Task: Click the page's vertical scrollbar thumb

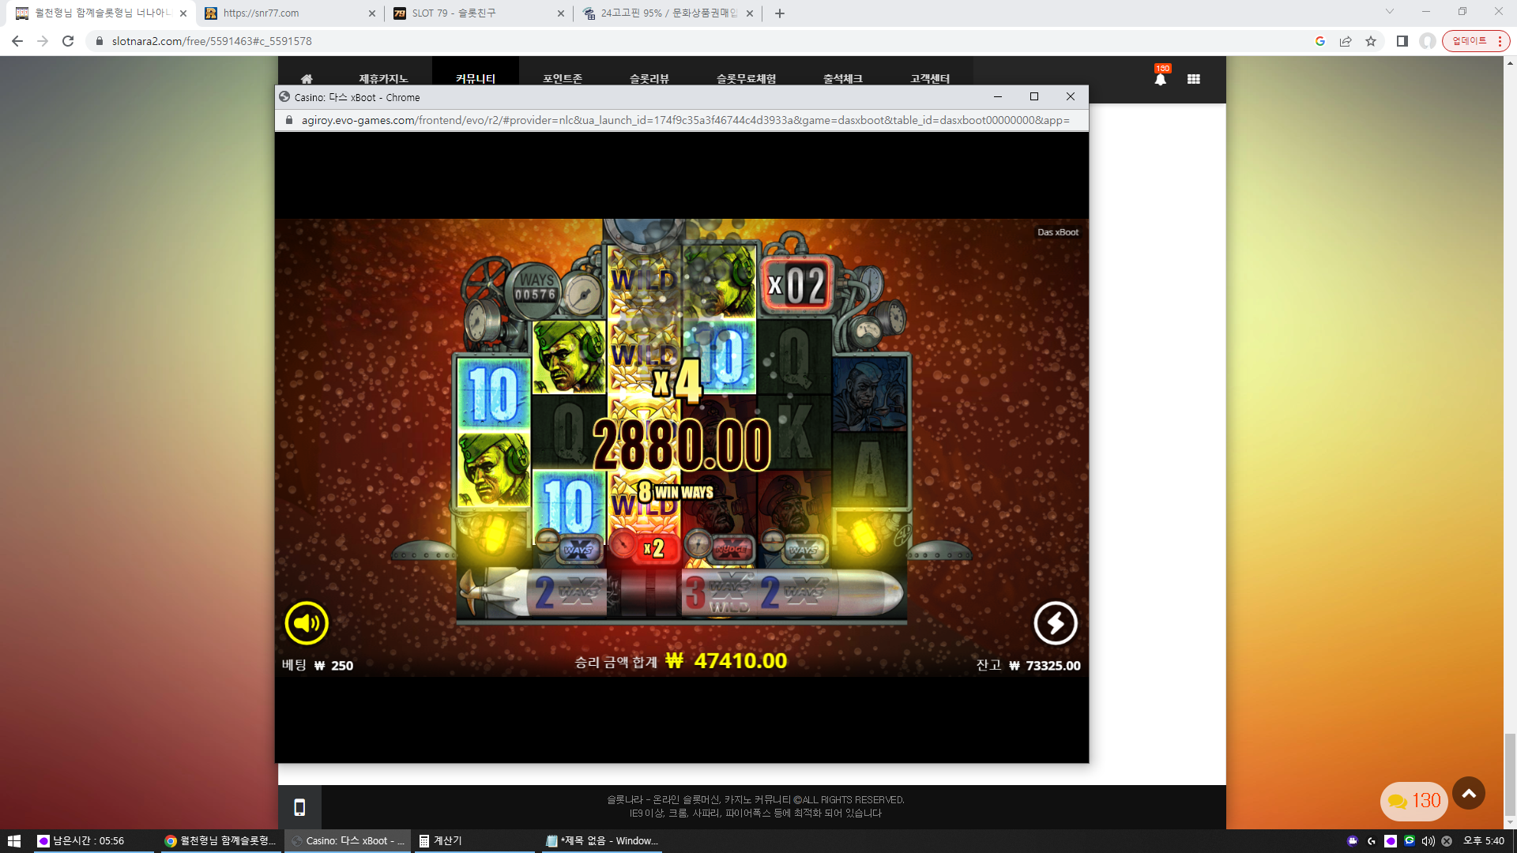Action: coord(1510,773)
